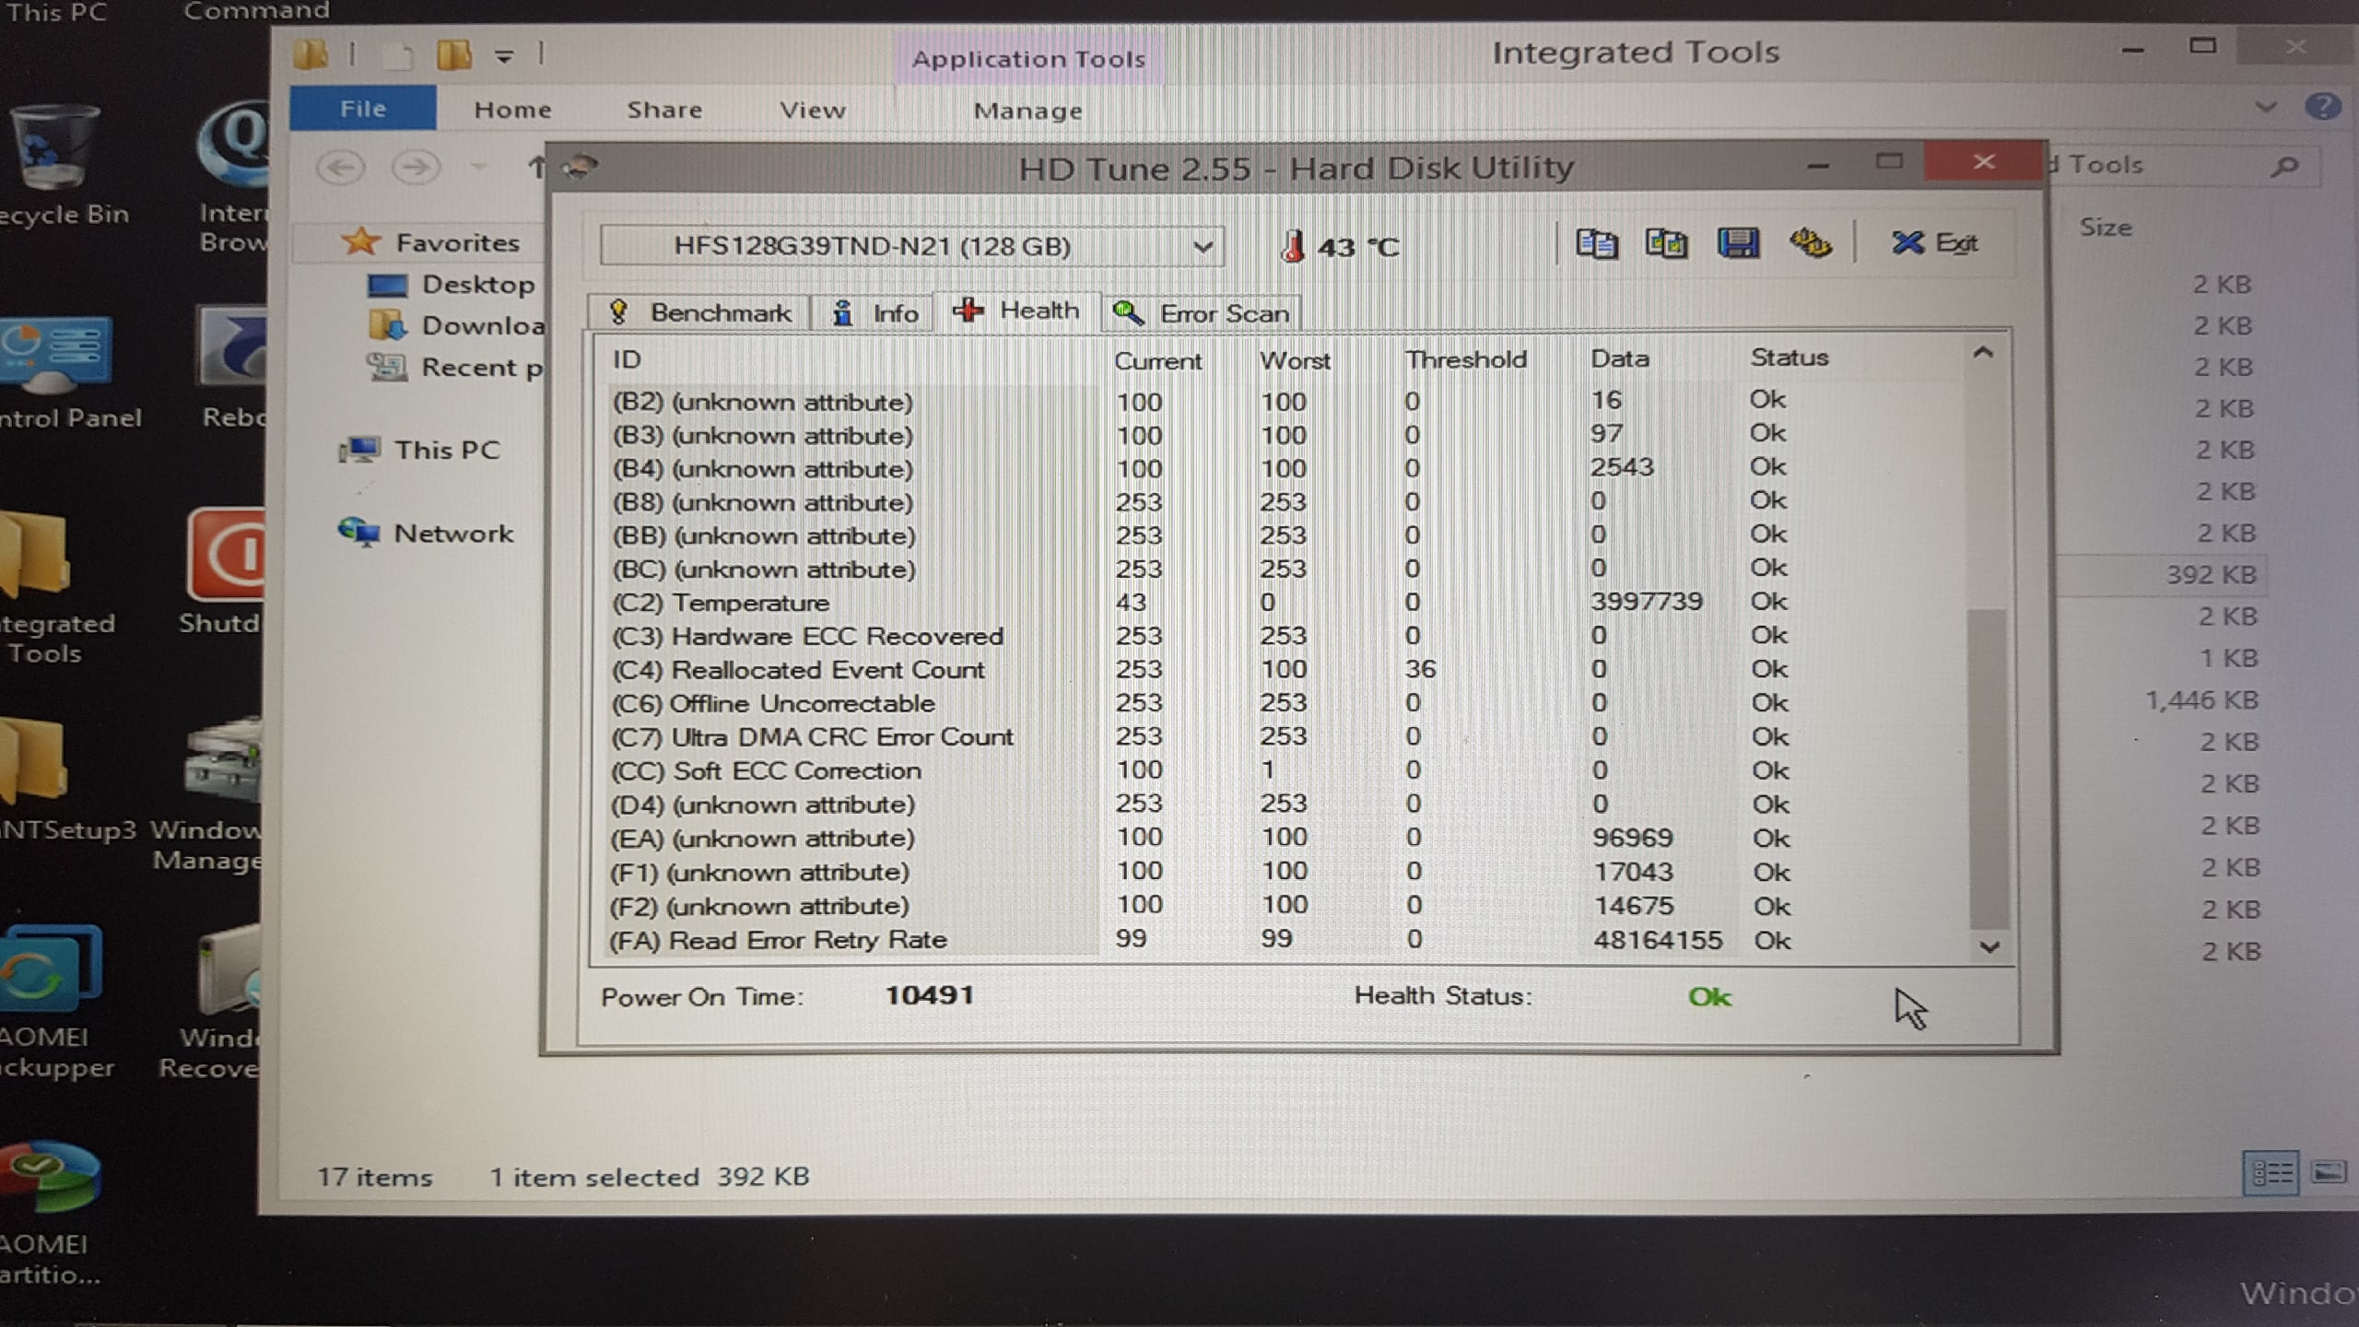This screenshot has height=1327, width=2359.
Task: Open the Internet Browser desktop icon
Action: [232, 180]
